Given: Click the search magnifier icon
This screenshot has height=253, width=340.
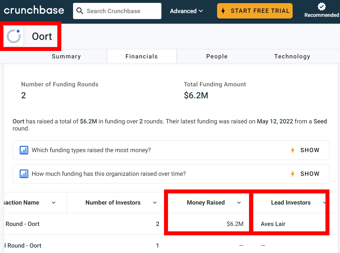Looking at the screenshot, I should [80, 11].
